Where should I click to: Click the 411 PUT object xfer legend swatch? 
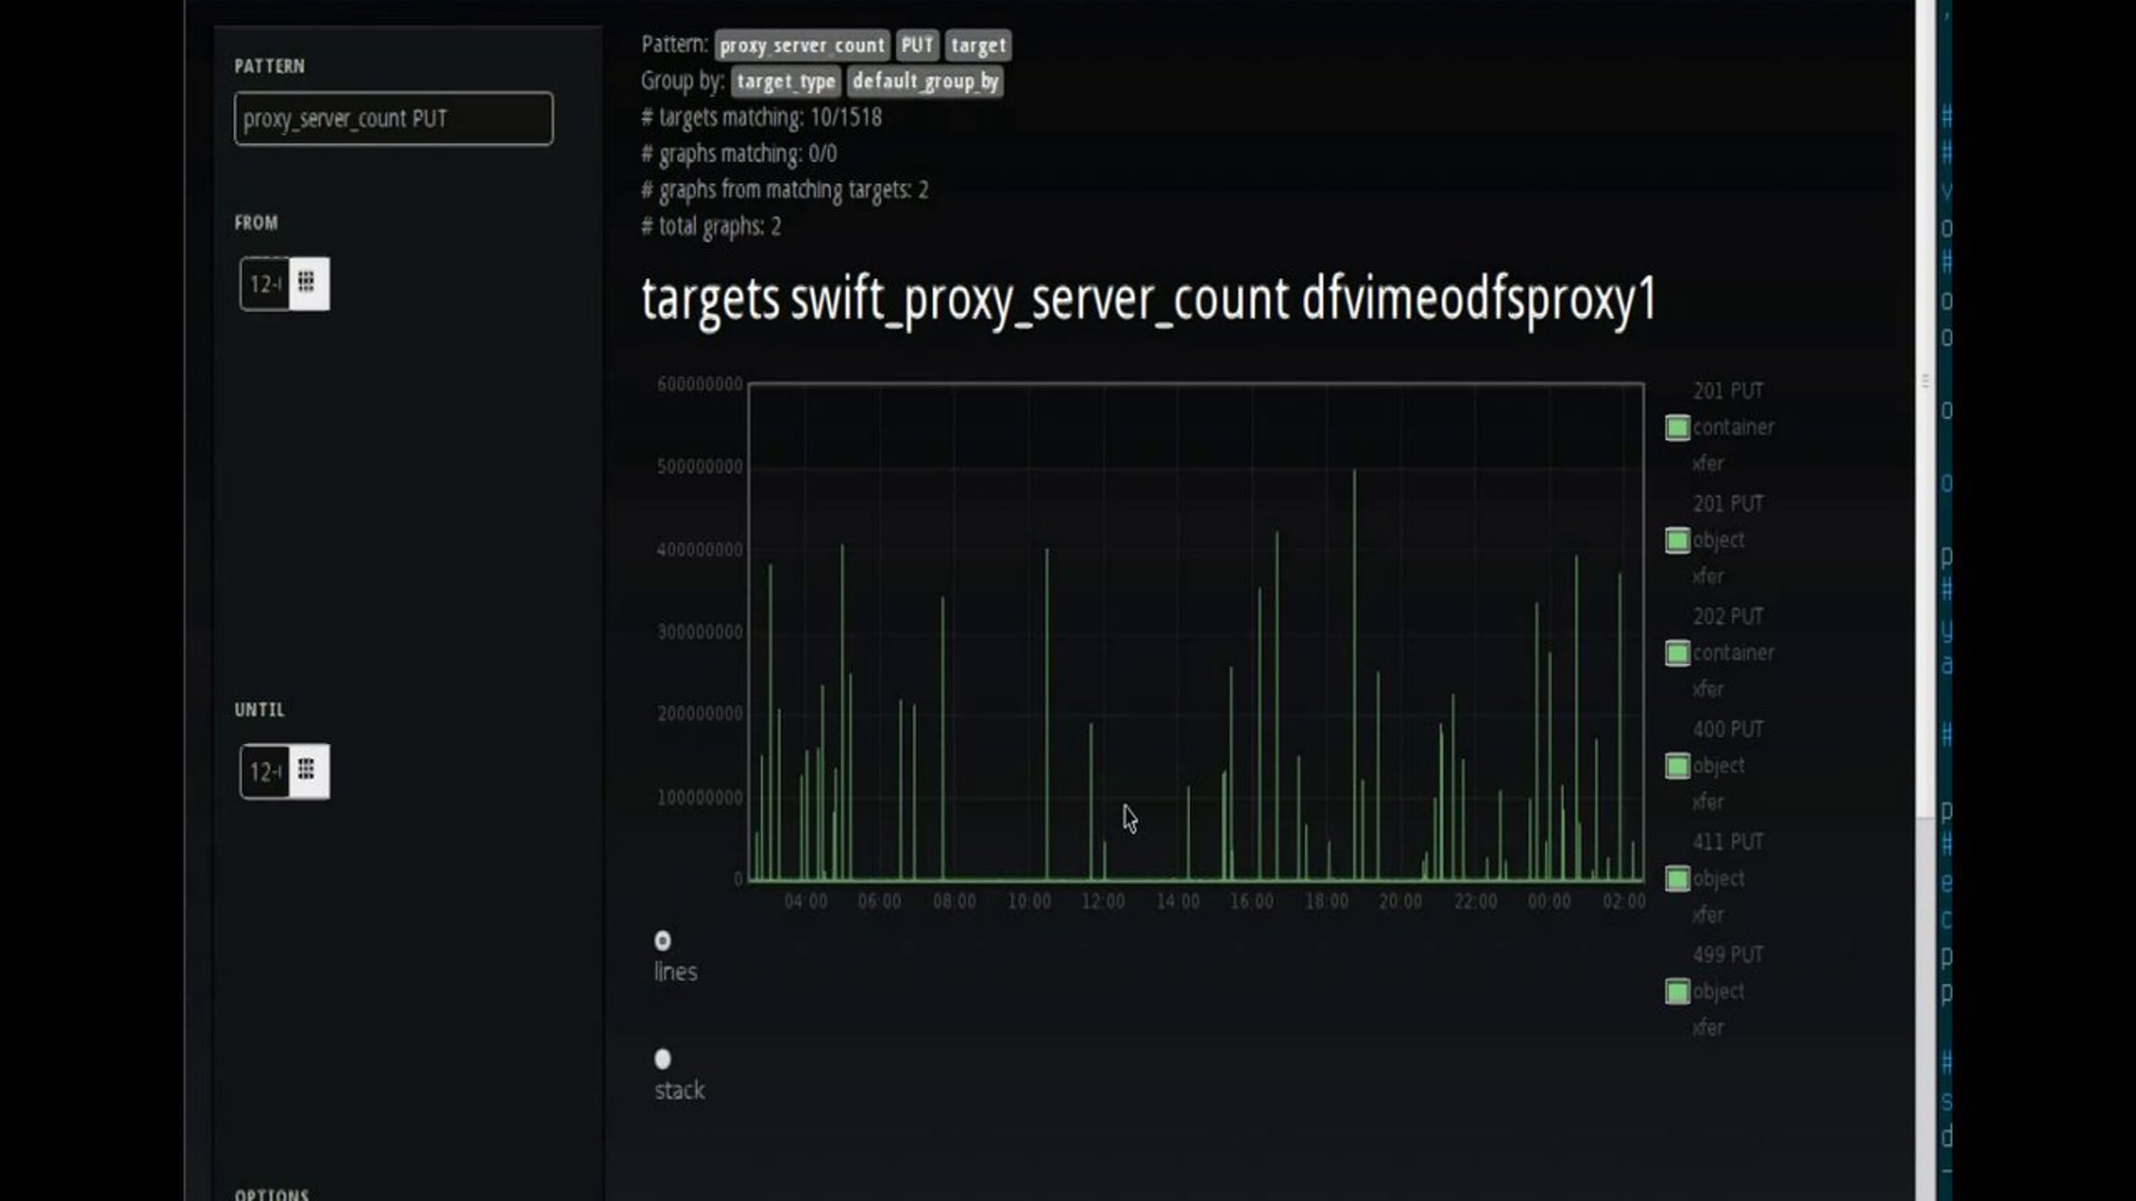(1678, 879)
